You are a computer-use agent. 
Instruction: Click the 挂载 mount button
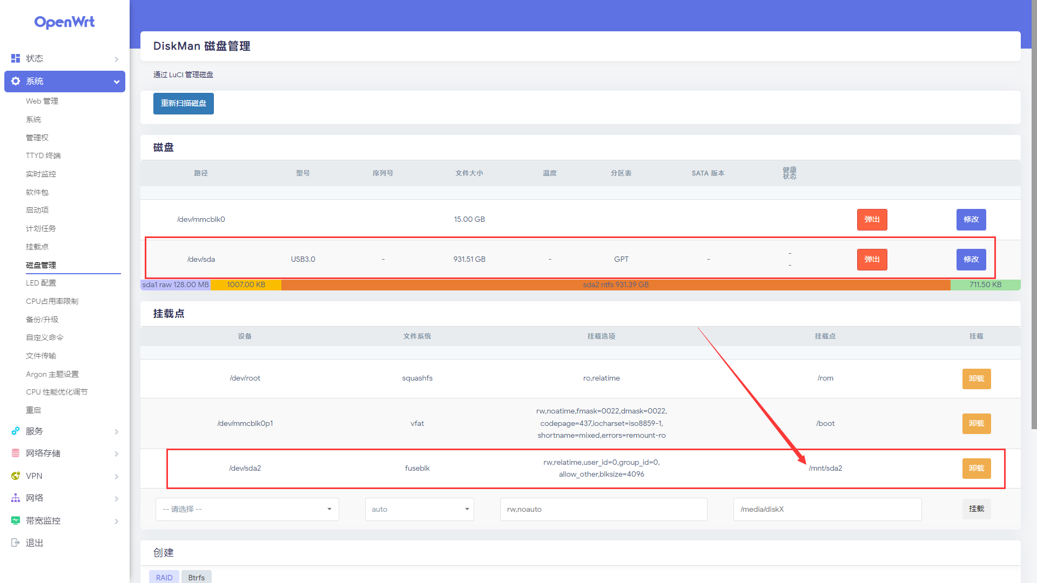click(977, 509)
